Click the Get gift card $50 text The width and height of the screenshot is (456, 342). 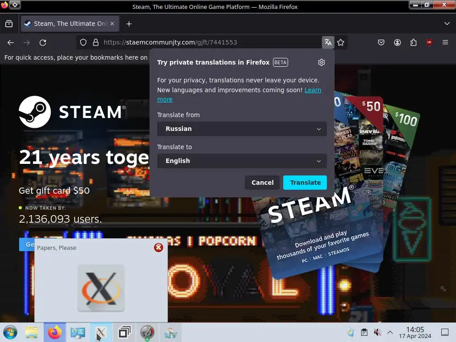(x=54, y=191)
